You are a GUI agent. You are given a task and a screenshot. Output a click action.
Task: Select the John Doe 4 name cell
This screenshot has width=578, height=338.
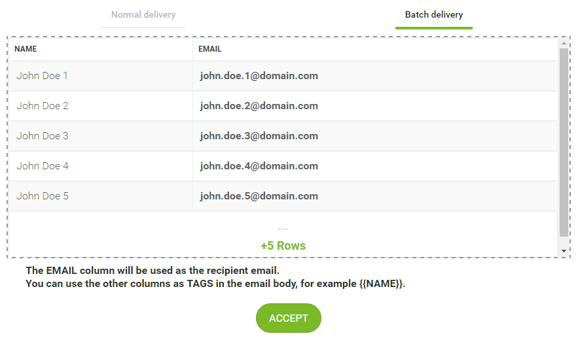pos(100,166)
